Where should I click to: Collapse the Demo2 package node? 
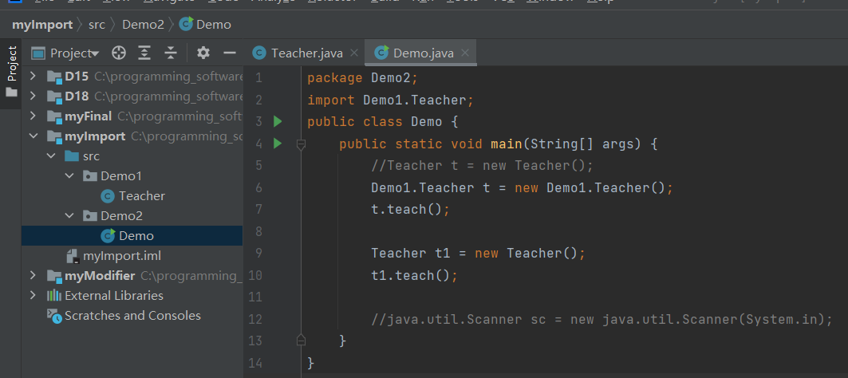(69, 216)
